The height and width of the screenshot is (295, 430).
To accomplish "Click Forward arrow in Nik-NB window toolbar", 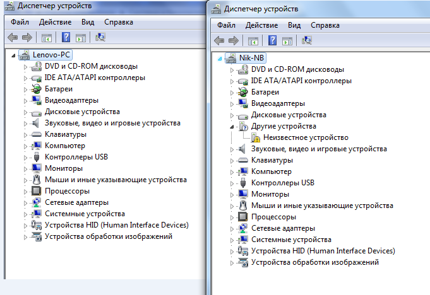I will coord(234,40).
